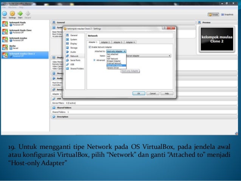The image size is (241, 181).
Task: Open the Machine menu
Action: tap(12, 8)
